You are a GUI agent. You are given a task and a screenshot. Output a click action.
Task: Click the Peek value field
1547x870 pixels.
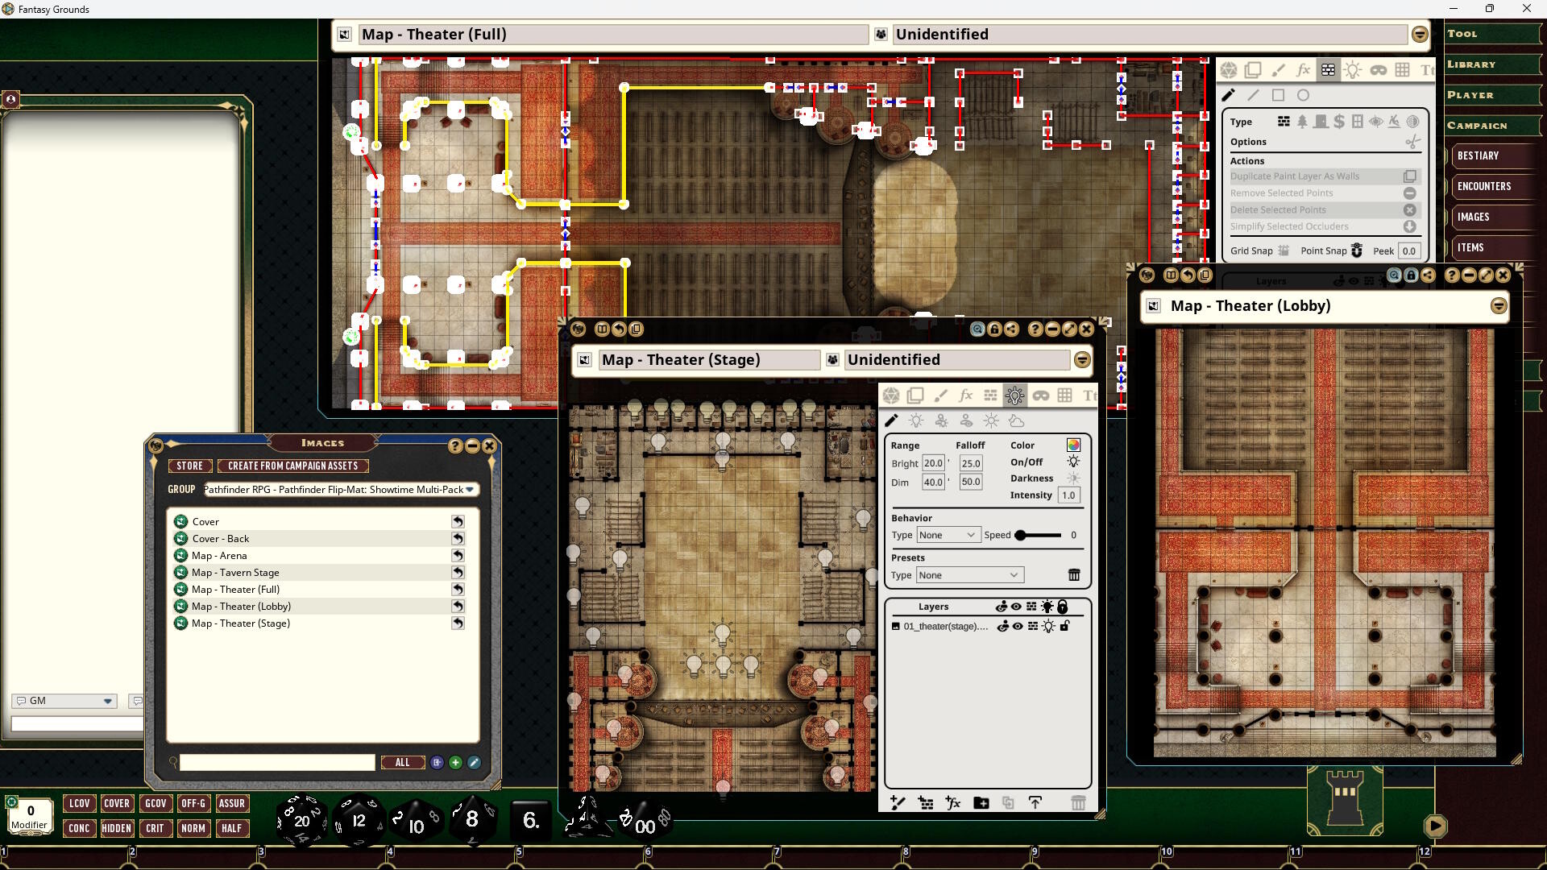pos(1409,251)
